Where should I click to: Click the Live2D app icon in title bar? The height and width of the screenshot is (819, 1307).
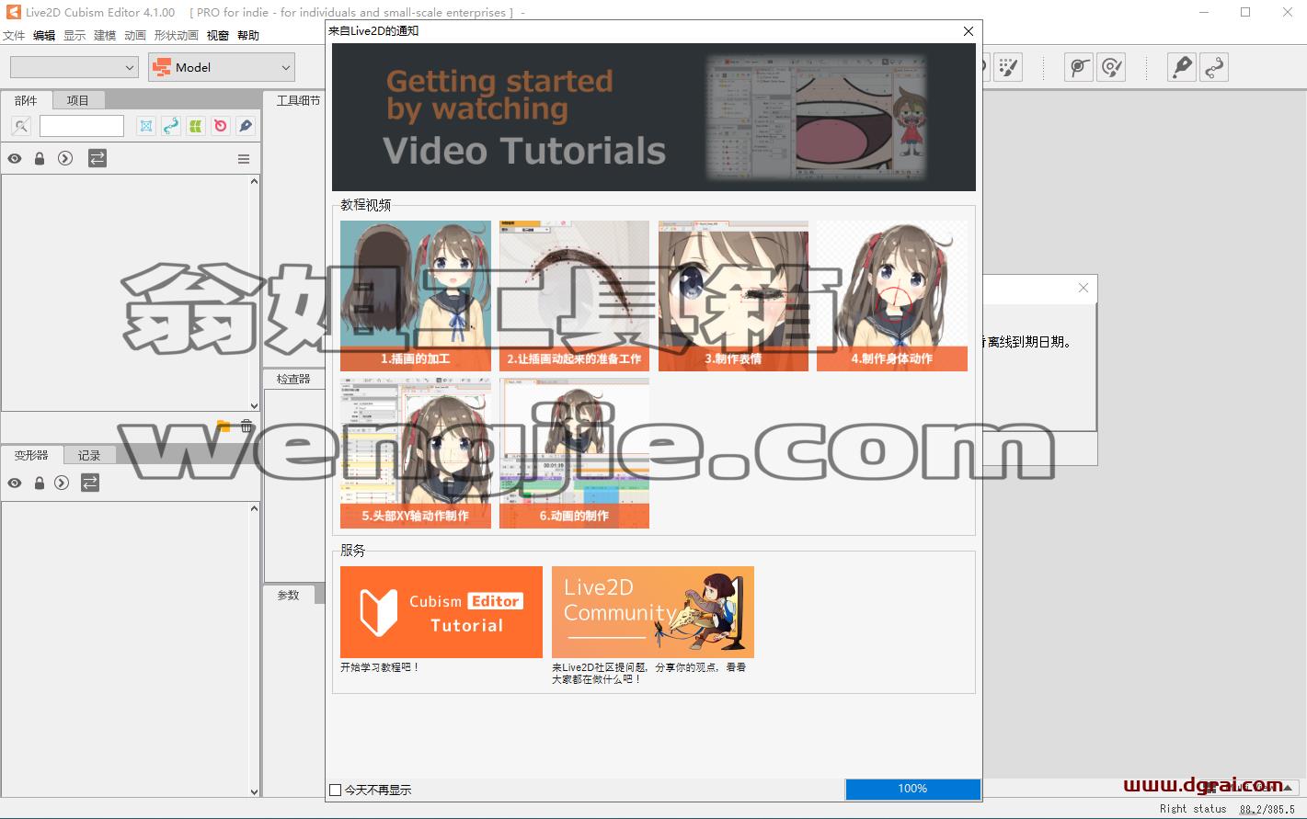(x=13, y=12)
